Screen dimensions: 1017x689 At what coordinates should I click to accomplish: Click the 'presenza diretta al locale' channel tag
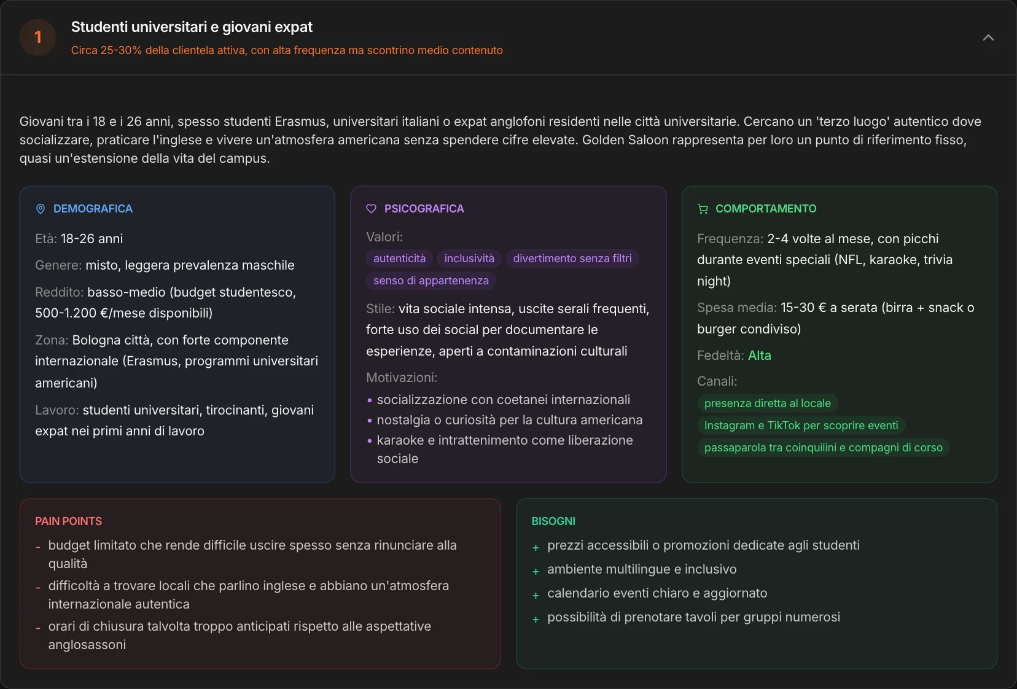pyautogui.click(x=768, y=403)
